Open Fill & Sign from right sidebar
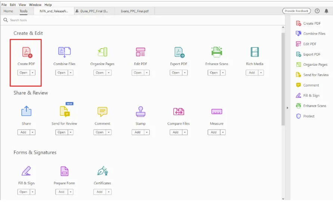This screenshot has height=202, width=333. (x=308, y=96)
